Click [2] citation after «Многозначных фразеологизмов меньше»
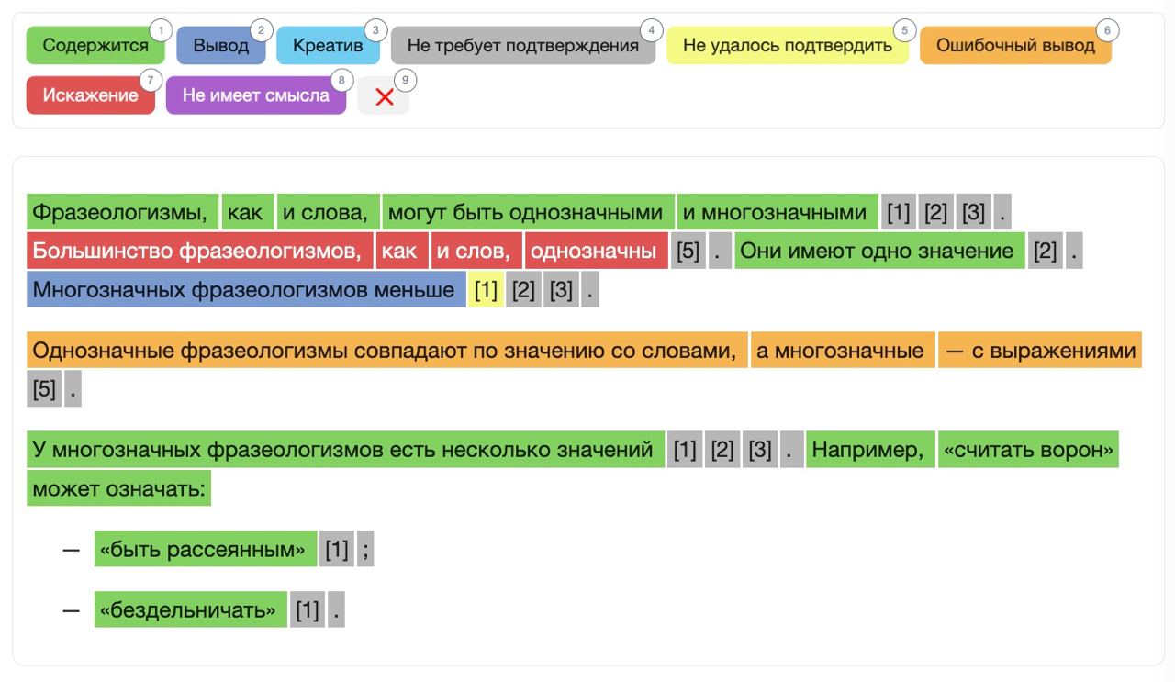 (x=523, y=289)
